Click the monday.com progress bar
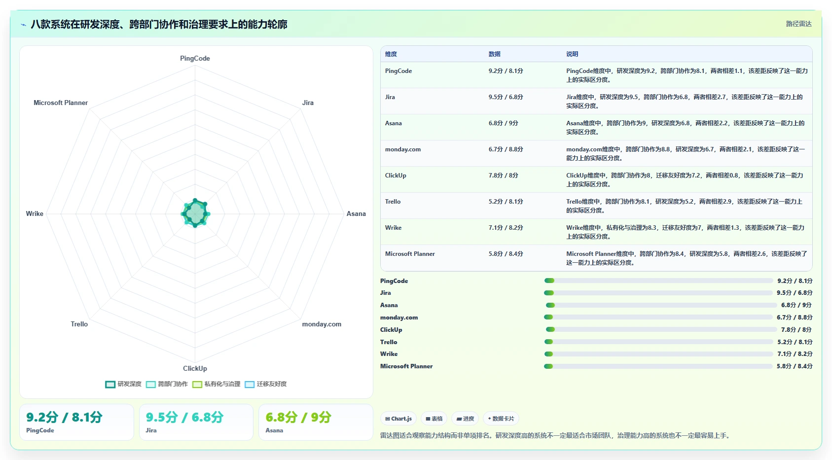This screenshot has height=460, width=832. 658,317
